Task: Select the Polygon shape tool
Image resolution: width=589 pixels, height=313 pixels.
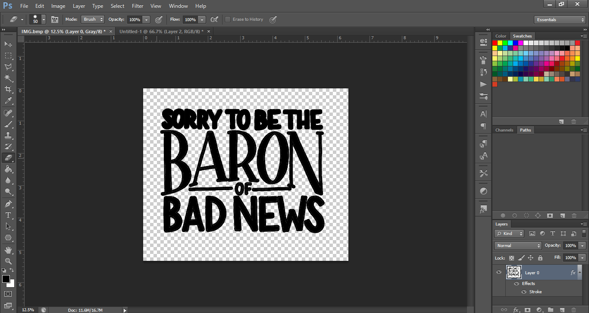Action: 8,238
